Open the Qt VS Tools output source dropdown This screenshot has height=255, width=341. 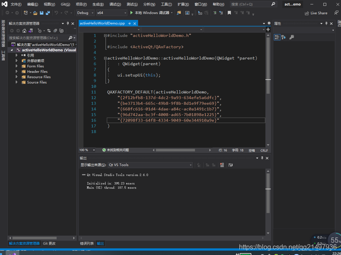150,165
